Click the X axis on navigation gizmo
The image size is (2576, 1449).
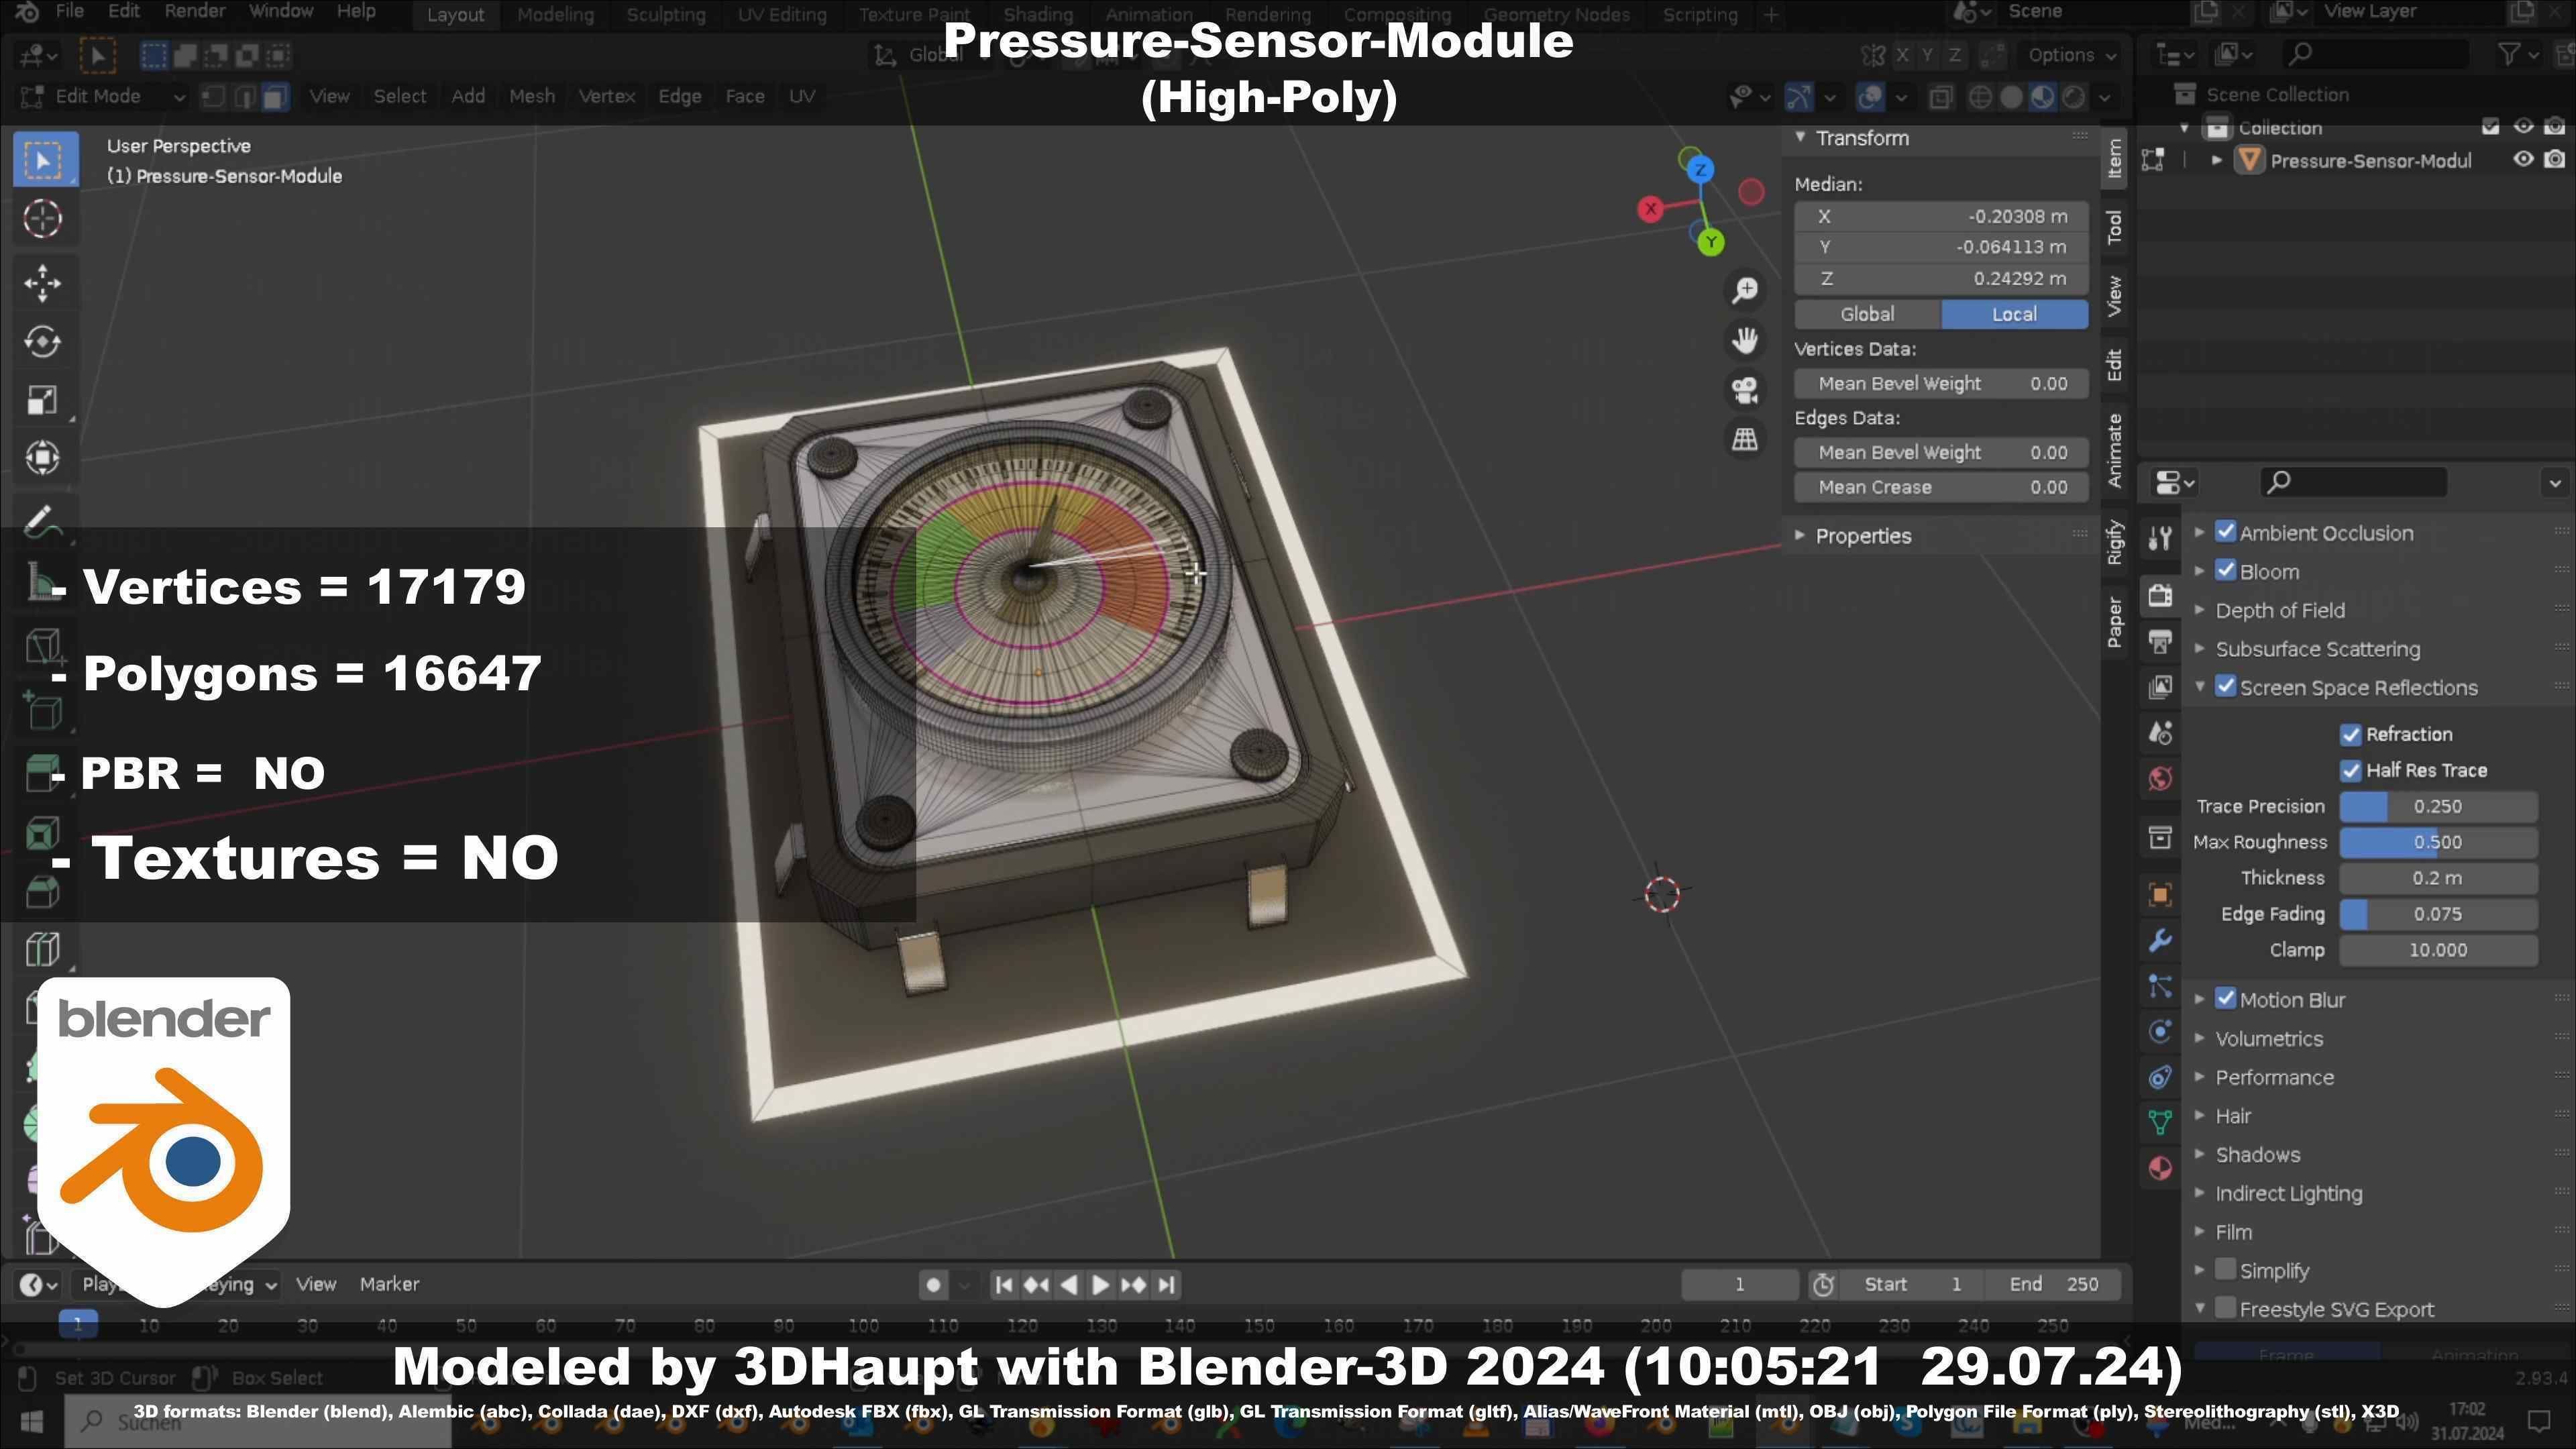(x=1651, y=209)
